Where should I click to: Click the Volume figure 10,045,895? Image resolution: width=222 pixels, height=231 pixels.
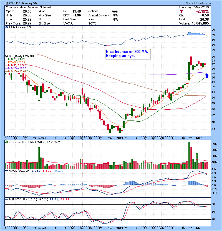pyautogui.click(x=200, y=23)
